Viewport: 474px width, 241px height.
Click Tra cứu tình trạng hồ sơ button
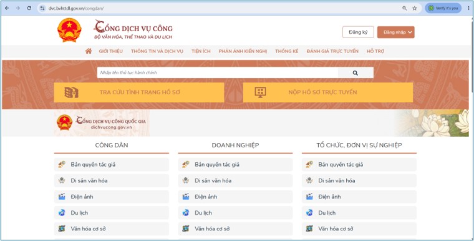139,92
